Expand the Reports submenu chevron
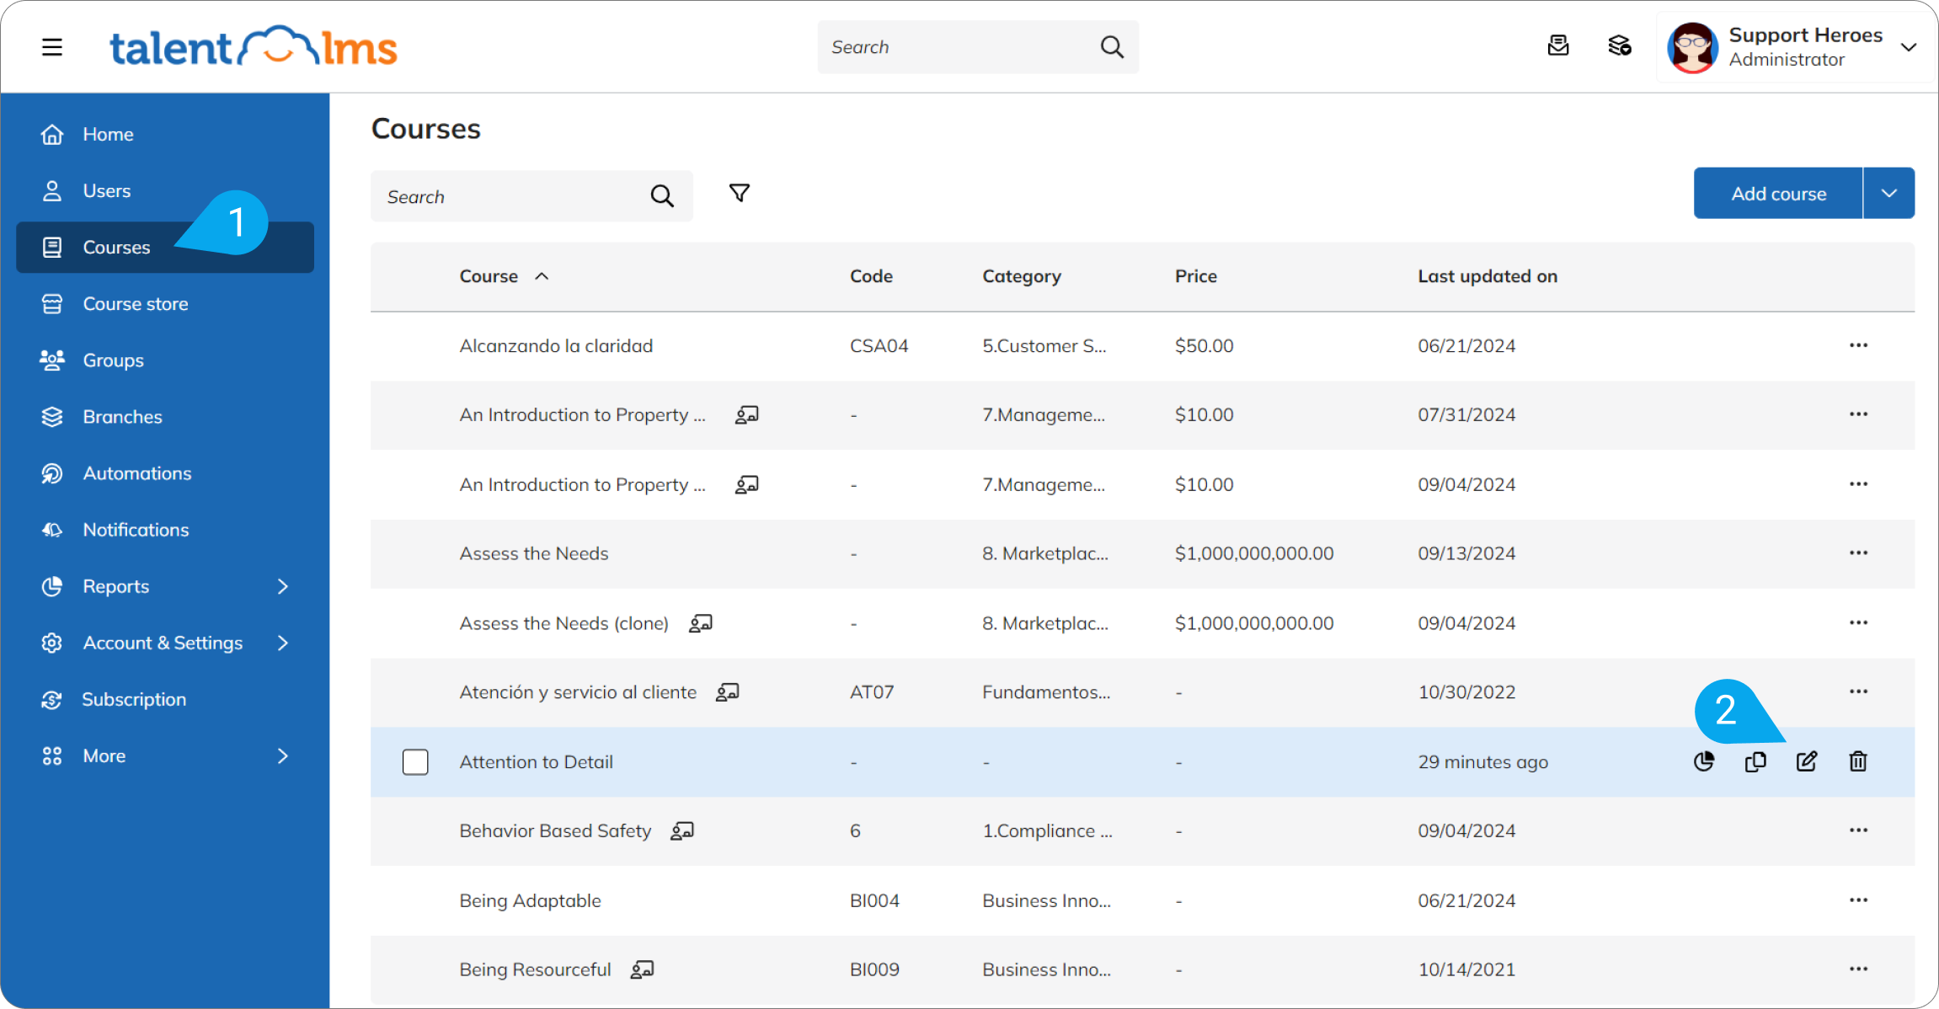The image size is (1939, 1009). pos(283,586)
